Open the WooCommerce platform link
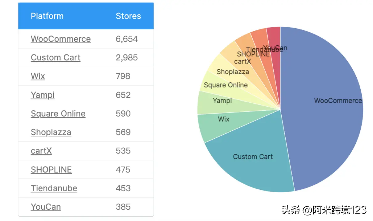 (61, 39)
